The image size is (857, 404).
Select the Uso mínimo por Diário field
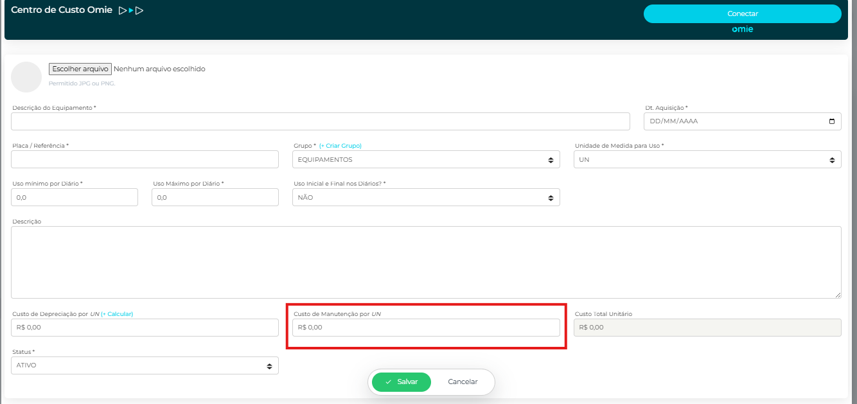(x=75, y=197)
